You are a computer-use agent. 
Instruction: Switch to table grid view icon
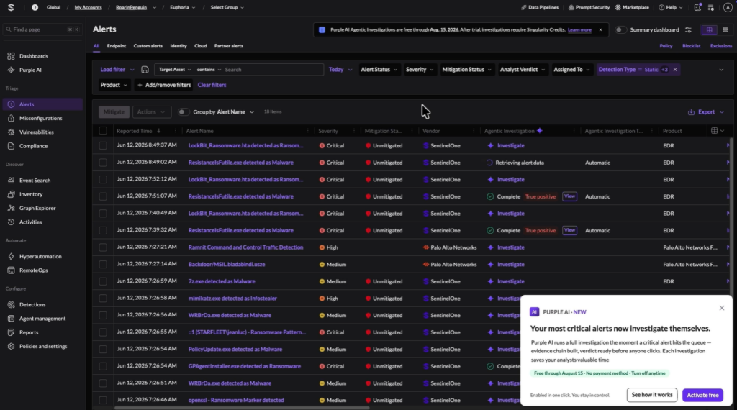709,29
